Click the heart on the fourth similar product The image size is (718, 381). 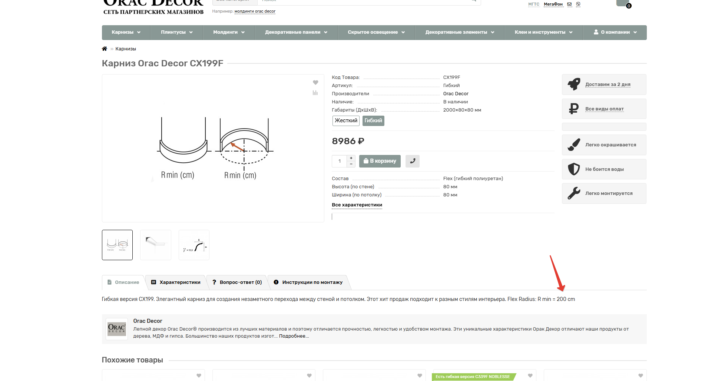coord(530,376)
